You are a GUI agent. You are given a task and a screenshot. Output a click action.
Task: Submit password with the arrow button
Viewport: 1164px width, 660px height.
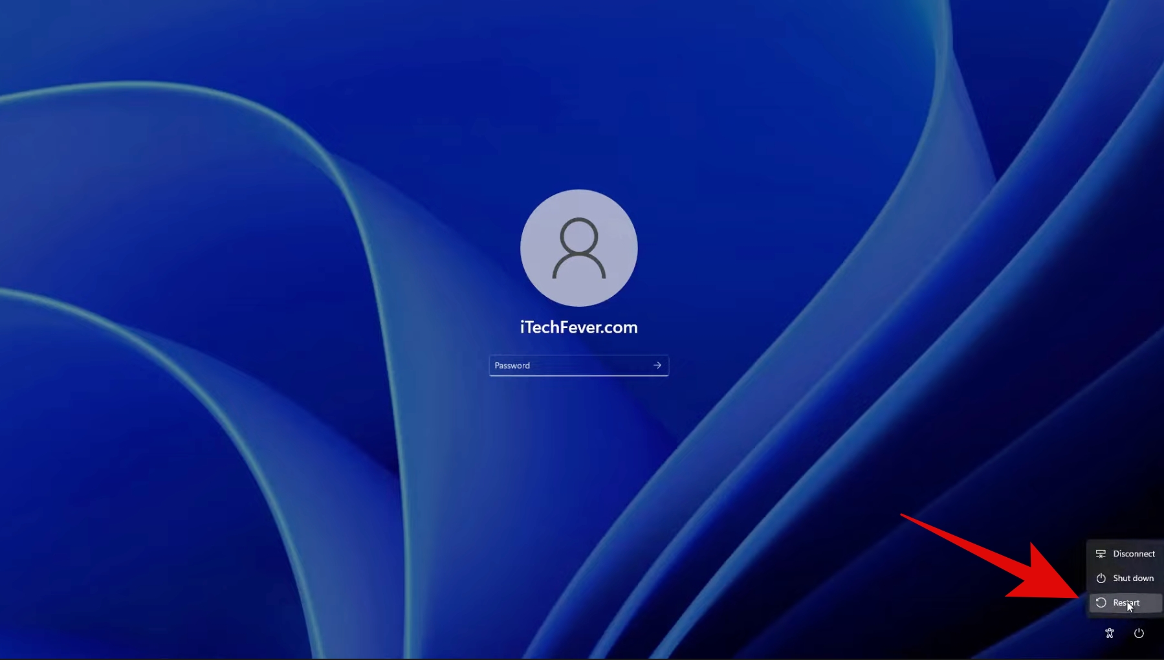657,366
